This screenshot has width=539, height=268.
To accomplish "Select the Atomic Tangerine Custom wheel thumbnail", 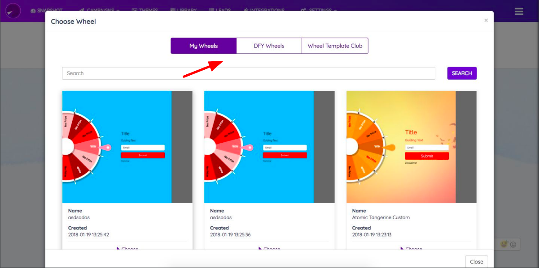I will [412, 147].
